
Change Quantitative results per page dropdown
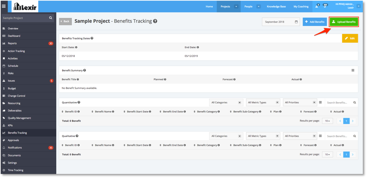[x=327, y=121]
